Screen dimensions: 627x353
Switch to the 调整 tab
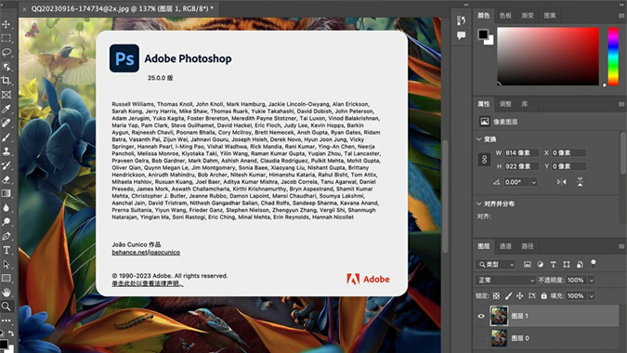pyautogui.click(x=505, y=104)
